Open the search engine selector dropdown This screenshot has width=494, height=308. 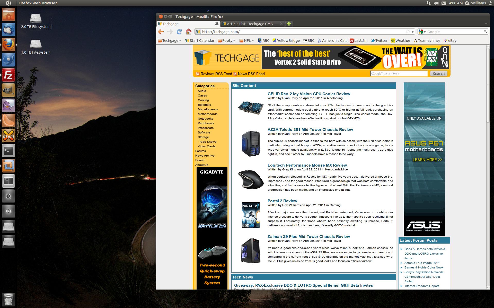point(422,32)
